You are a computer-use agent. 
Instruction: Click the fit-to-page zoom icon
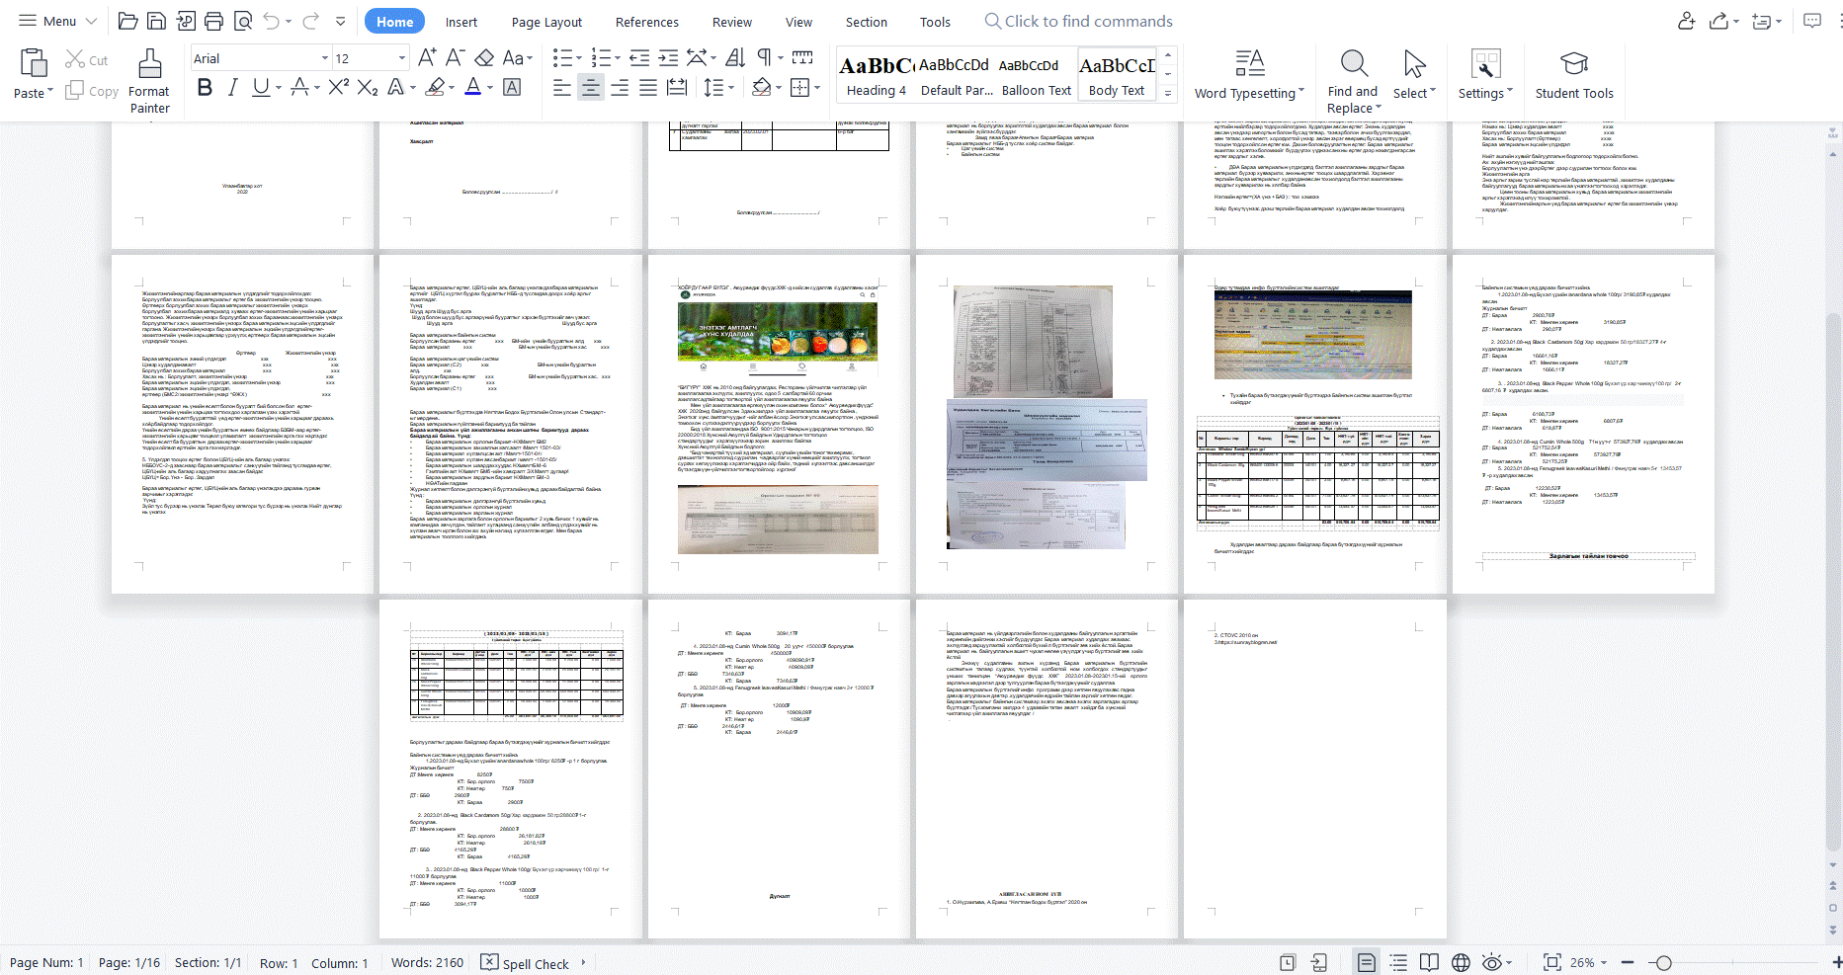click(1551, 962)
